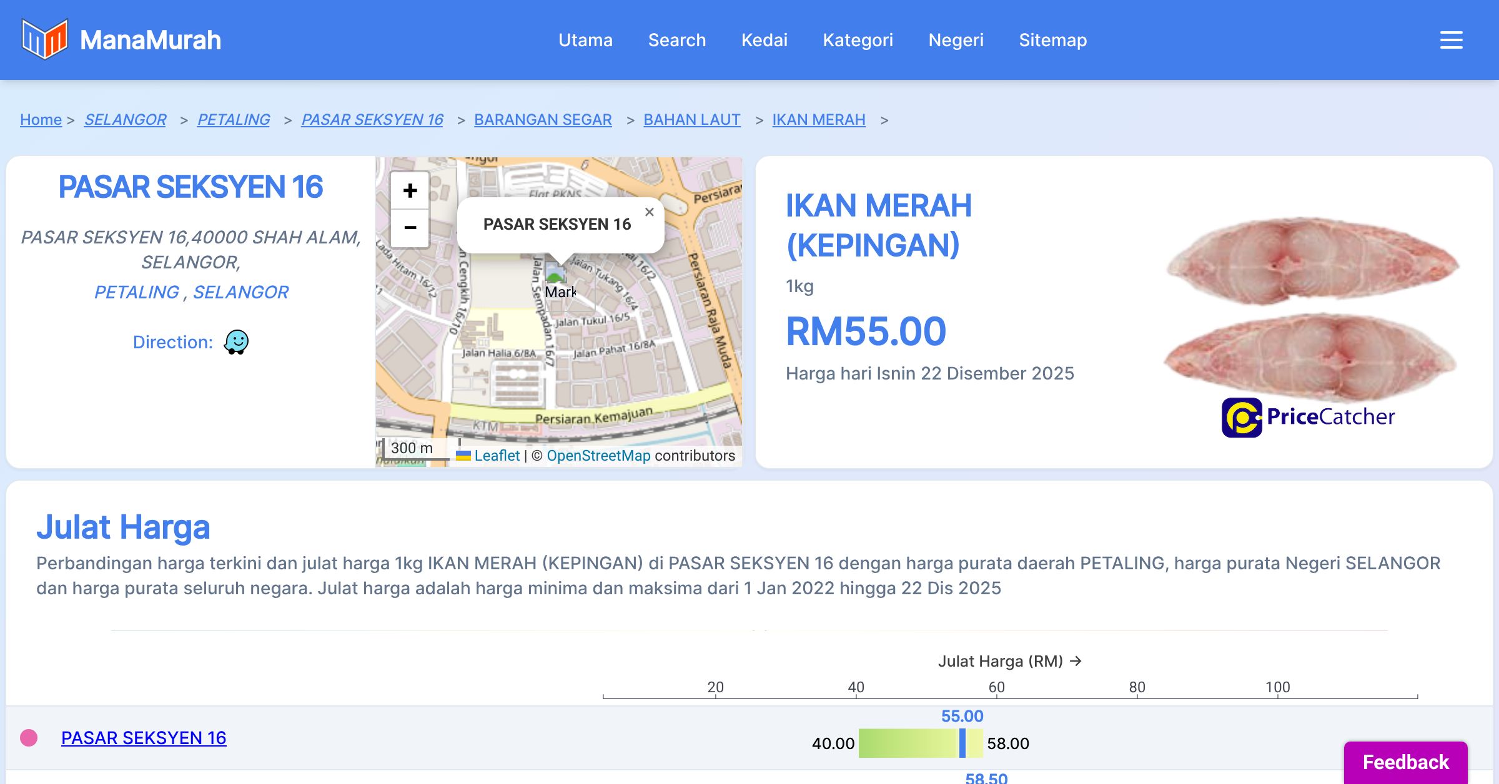Image resolution: width=1499 pixels, height=784 pixels.
Task: Open the hamburger menu
Action: point(1451,40)
